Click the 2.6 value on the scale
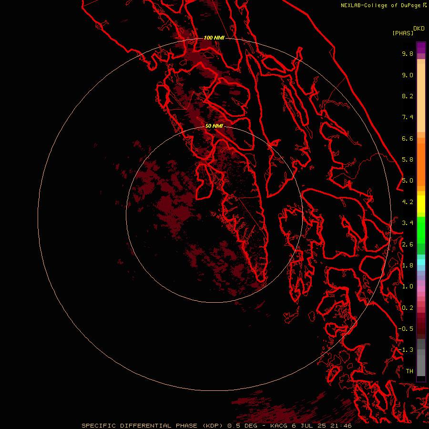 [408, 245]
